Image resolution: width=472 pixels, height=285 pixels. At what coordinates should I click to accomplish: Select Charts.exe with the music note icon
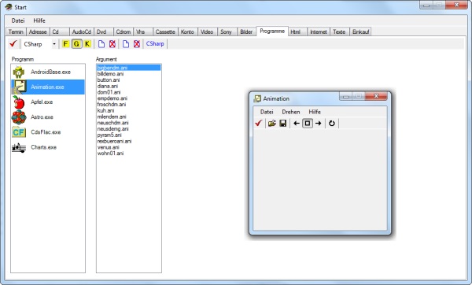coord(48,147)
